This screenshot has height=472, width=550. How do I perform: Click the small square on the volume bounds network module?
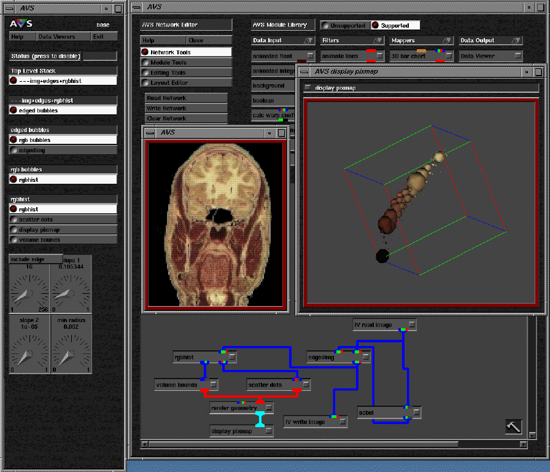coord(213,385)
